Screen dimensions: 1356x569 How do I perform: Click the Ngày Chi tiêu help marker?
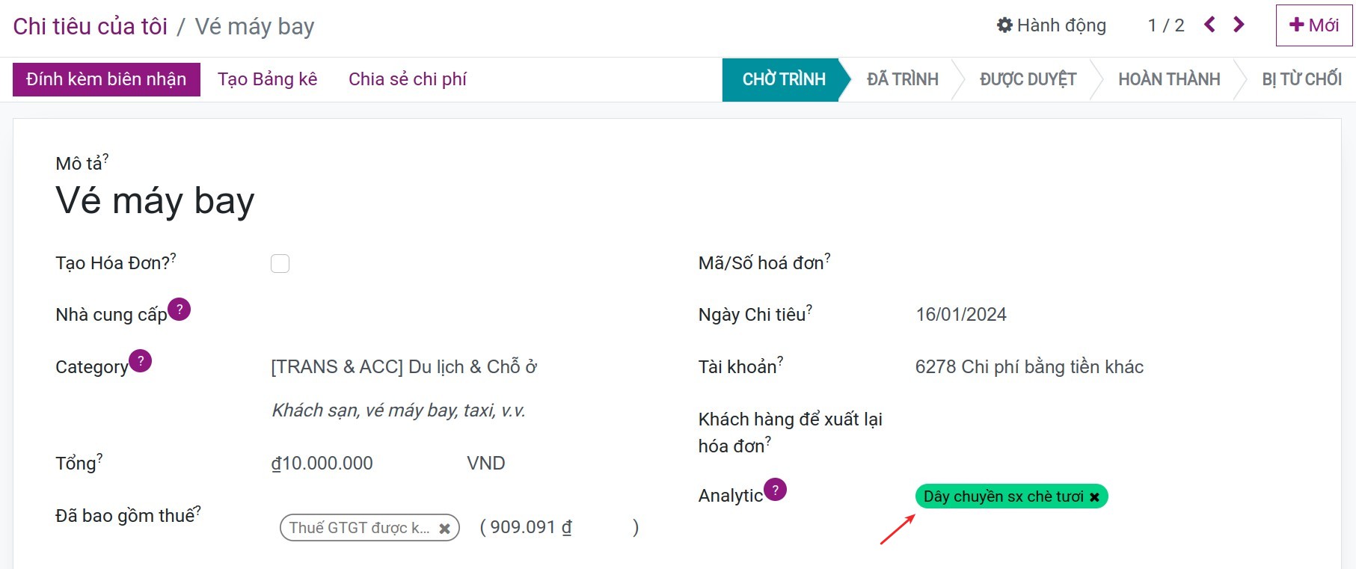pyautogui.click(x=811, y=307)
